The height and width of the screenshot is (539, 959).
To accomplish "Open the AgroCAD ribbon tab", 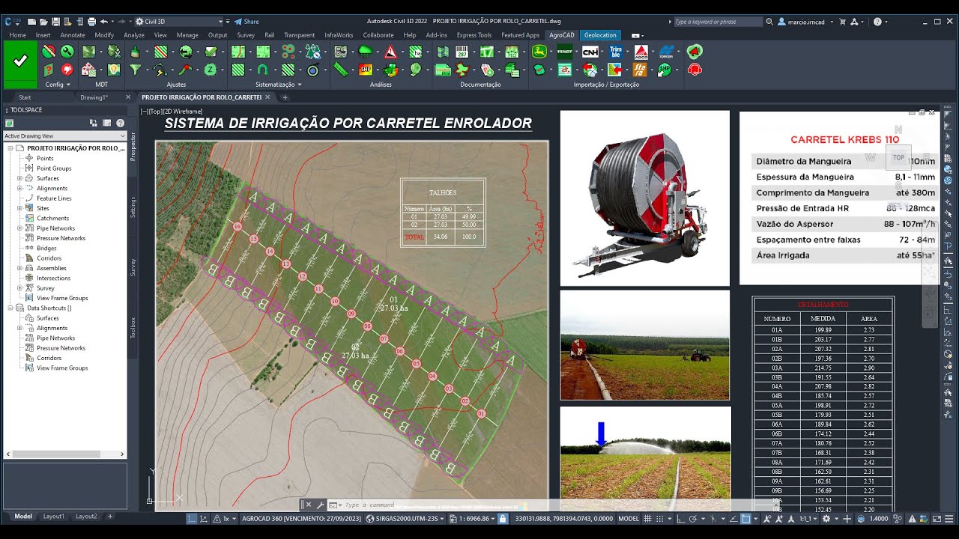I will point(561,35).
